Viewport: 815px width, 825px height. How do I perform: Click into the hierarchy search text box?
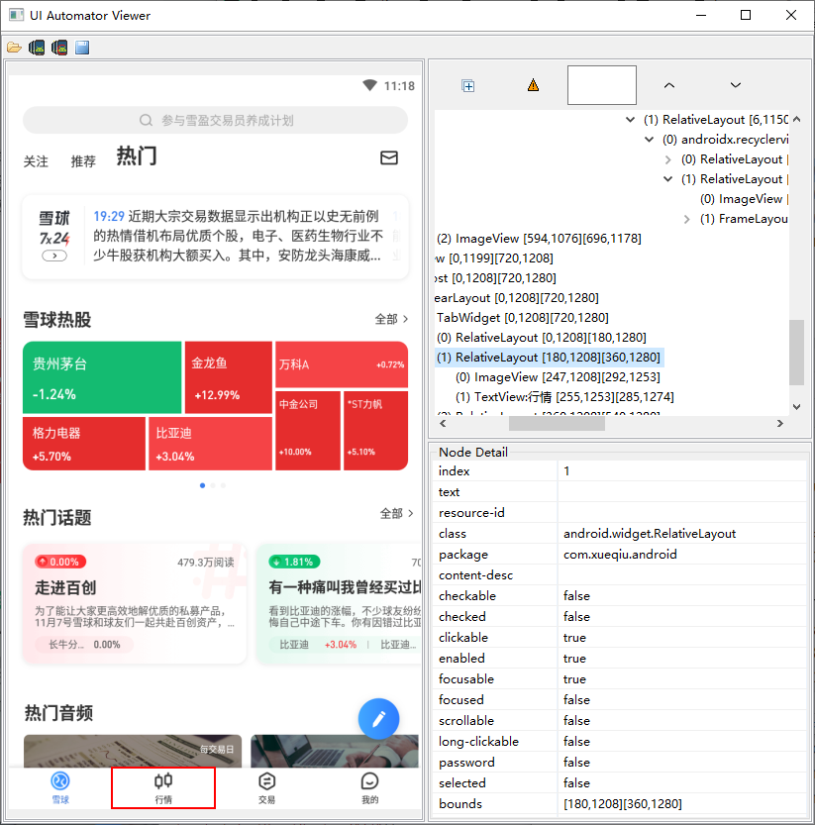602,85
